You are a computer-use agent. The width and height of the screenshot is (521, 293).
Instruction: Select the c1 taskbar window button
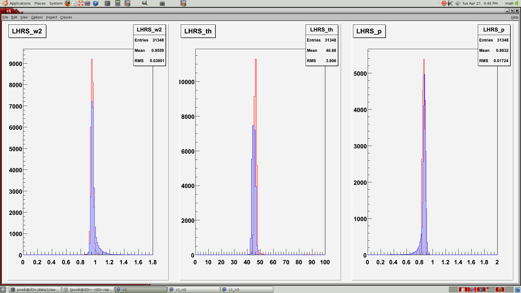click(141, 289)
